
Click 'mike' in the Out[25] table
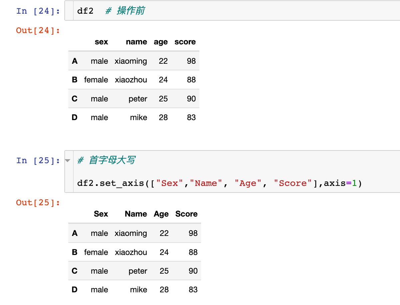click(x=139, y=290)
